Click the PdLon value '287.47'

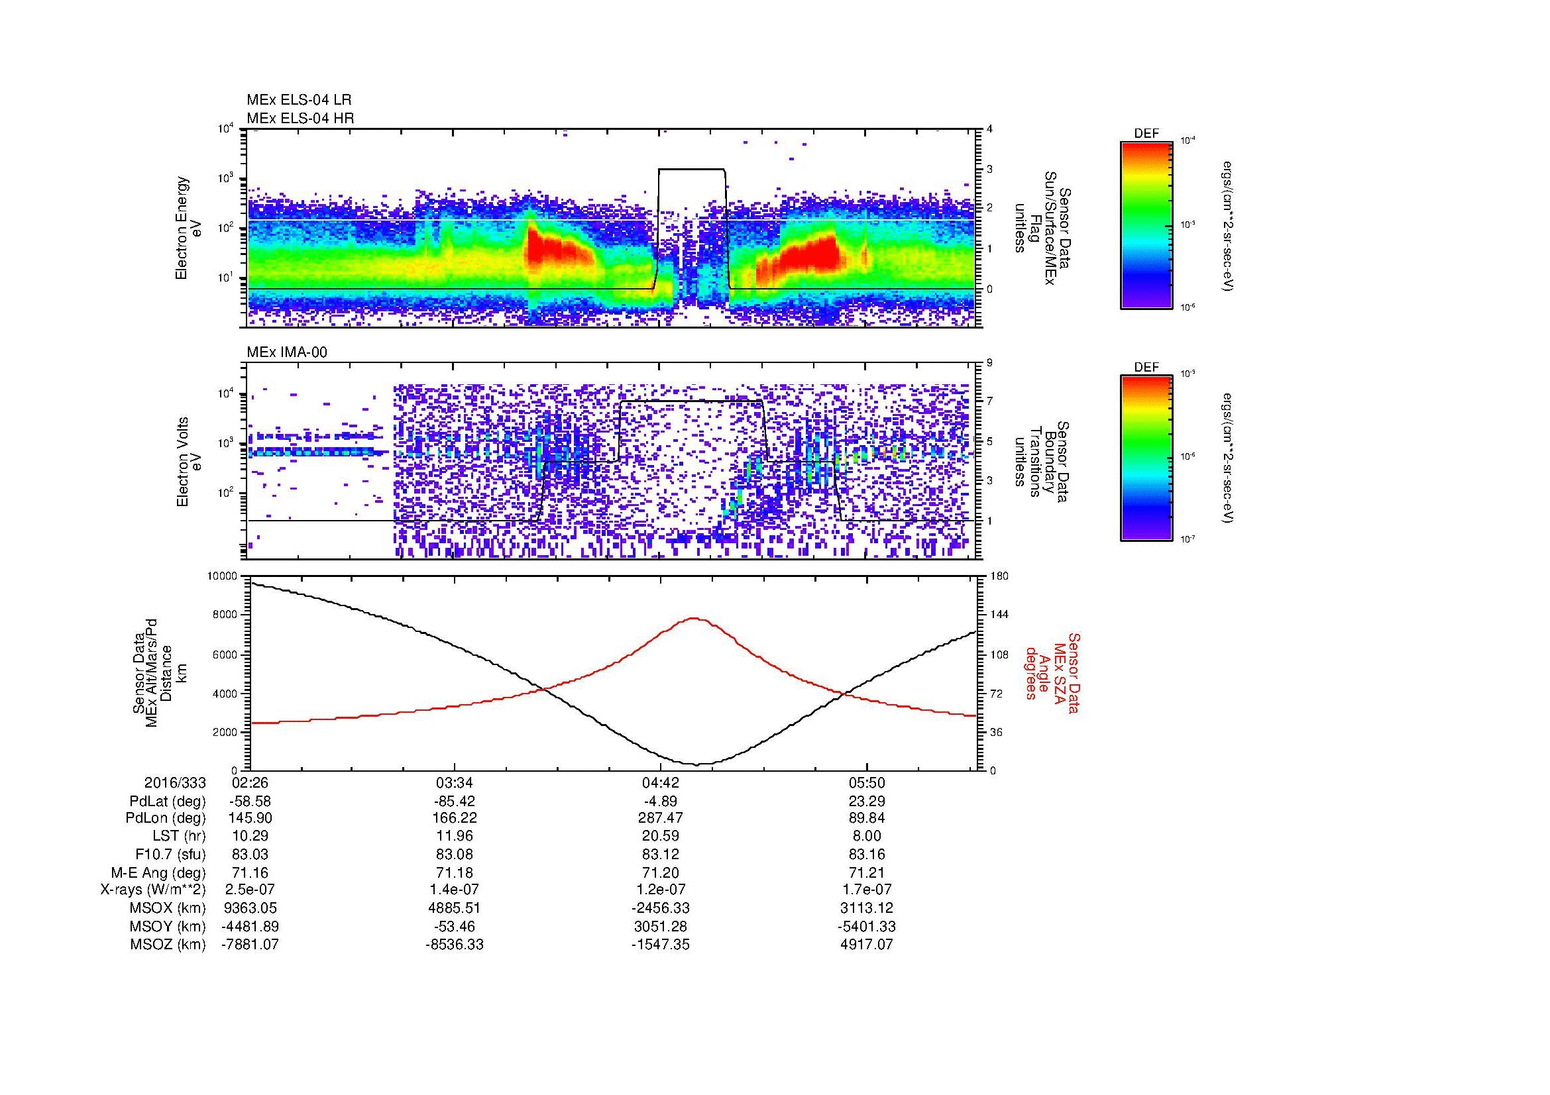[660, 817]
